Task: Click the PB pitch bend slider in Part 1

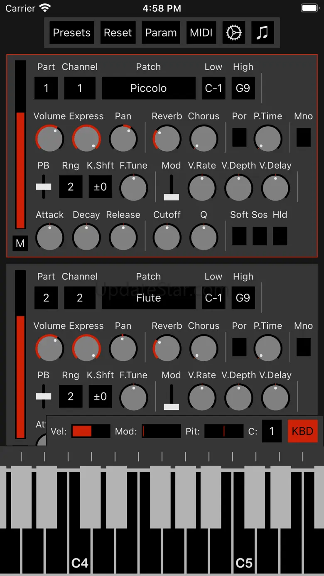Action: (x=44, y=187)
